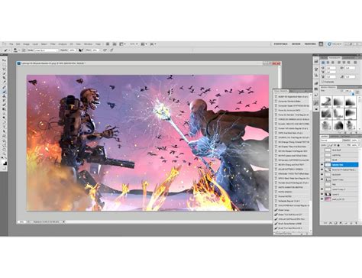Select the Lightning layer
Image resolution: width=362 pixels, height=278 pixels.
point(340,155)
